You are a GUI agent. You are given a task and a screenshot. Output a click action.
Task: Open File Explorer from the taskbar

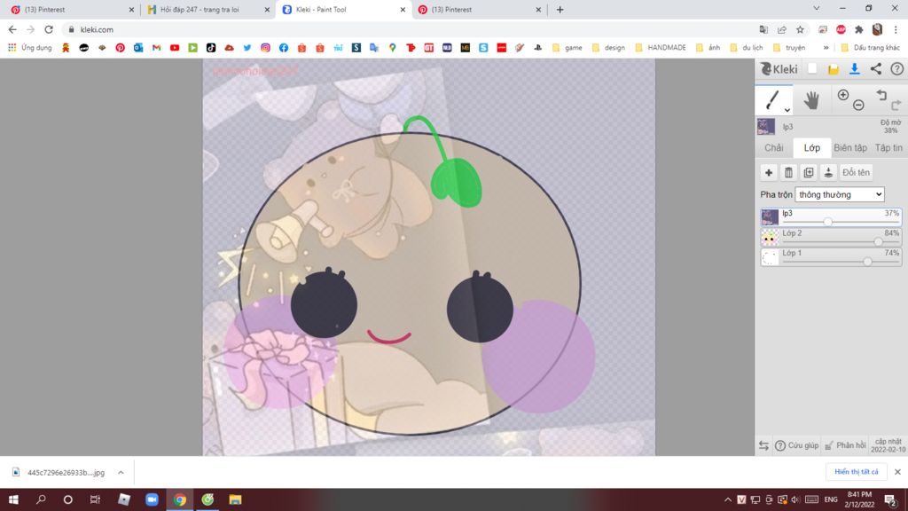235,499
